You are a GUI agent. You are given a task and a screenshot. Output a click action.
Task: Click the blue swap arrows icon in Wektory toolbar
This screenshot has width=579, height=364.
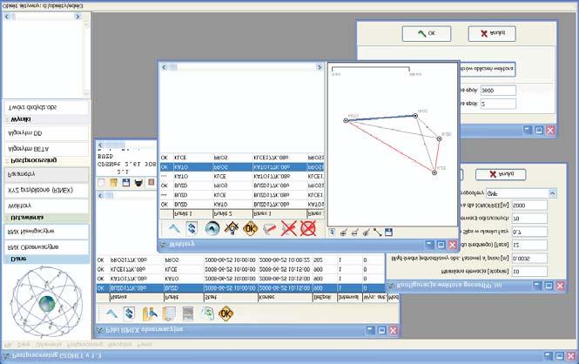(x=192, y=228)
